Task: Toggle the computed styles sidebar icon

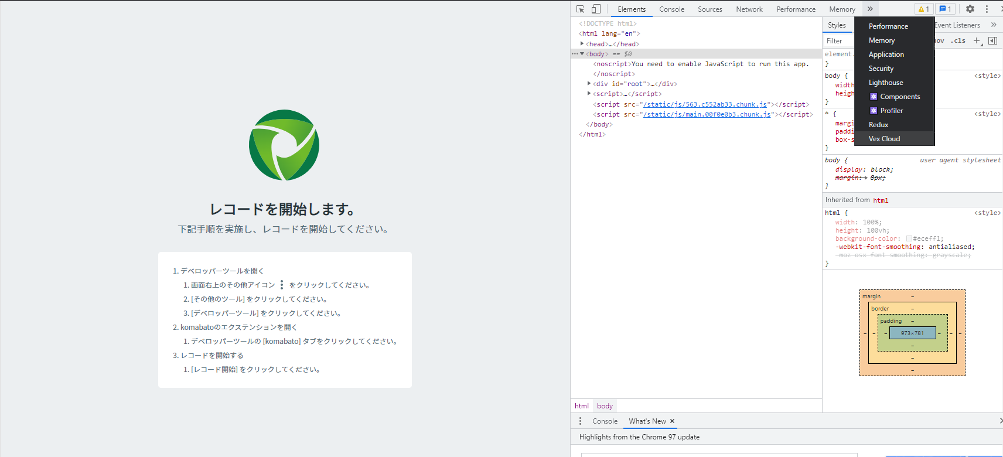Action: pyautogui.click(x=992, y=40)
